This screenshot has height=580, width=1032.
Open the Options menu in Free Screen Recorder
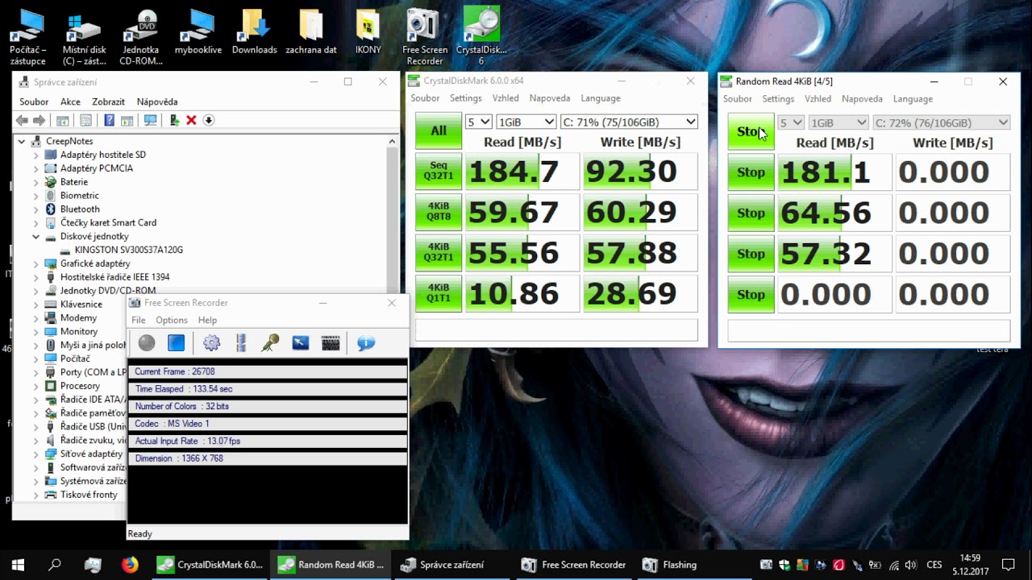[172, 320]
